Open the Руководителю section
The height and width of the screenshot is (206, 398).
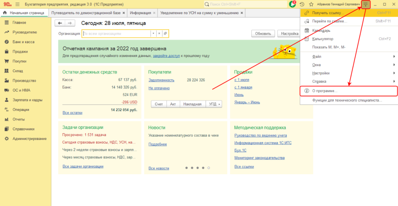pos(25,32)
